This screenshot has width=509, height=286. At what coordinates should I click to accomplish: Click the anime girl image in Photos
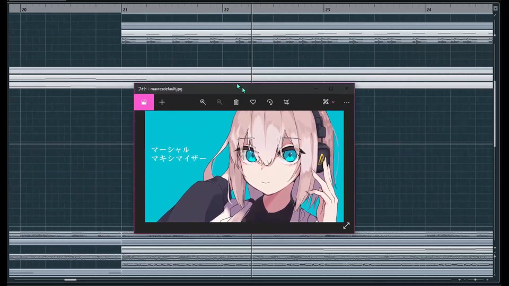coord(244,166)
